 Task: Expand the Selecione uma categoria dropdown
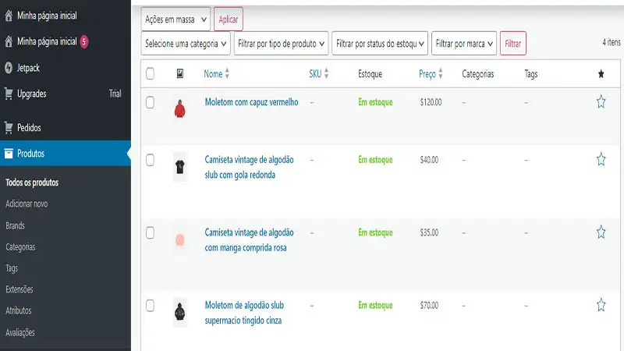(186, 44)
